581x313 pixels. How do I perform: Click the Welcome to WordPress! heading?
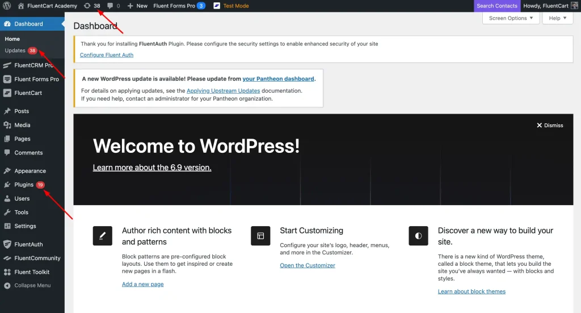[196, 146]
